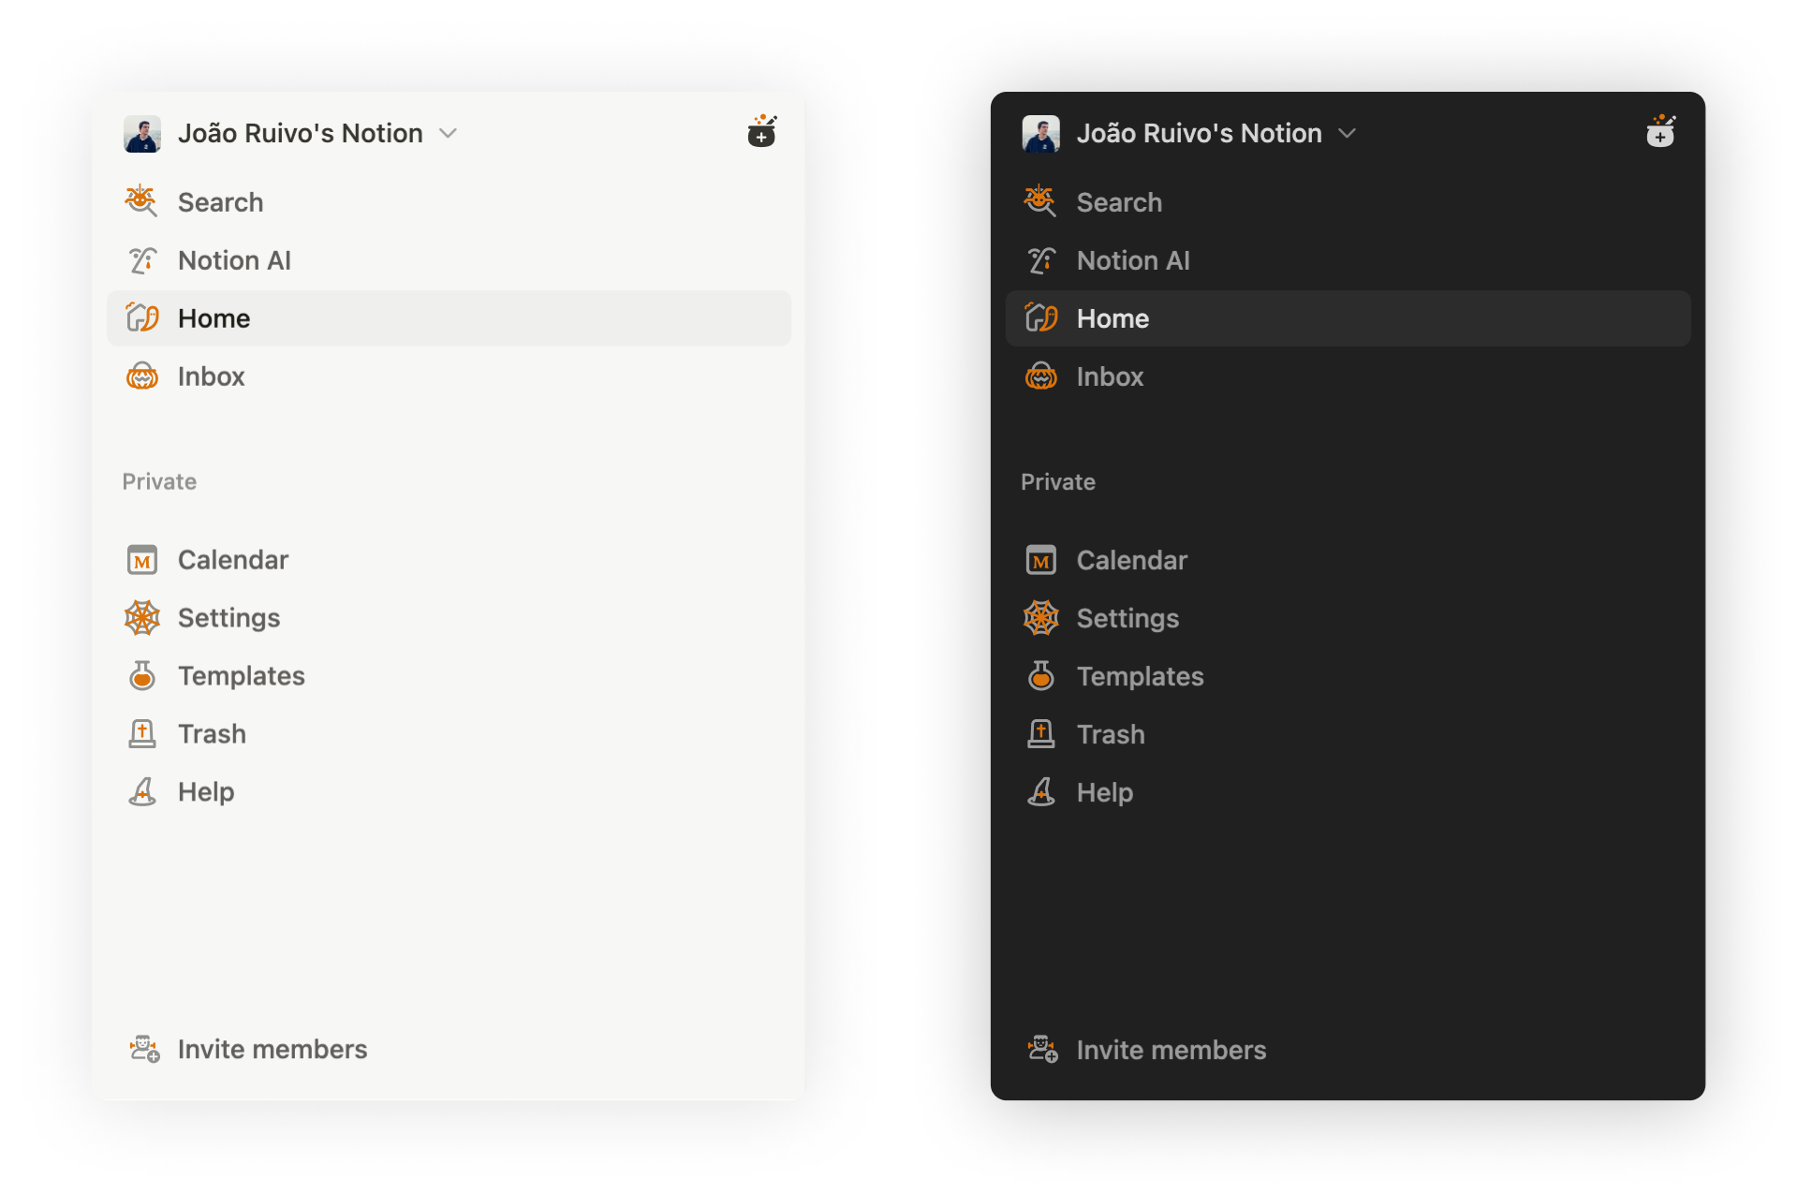
Task: Select Home in the light sidebar
Action: click(x=214, y=318)
